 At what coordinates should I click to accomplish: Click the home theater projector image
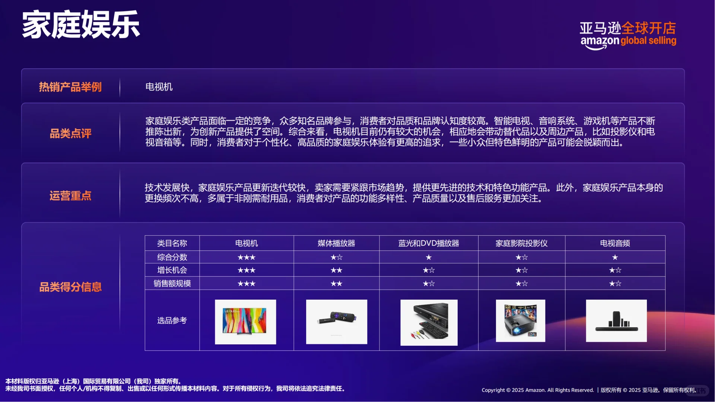[x=521, y=321]
